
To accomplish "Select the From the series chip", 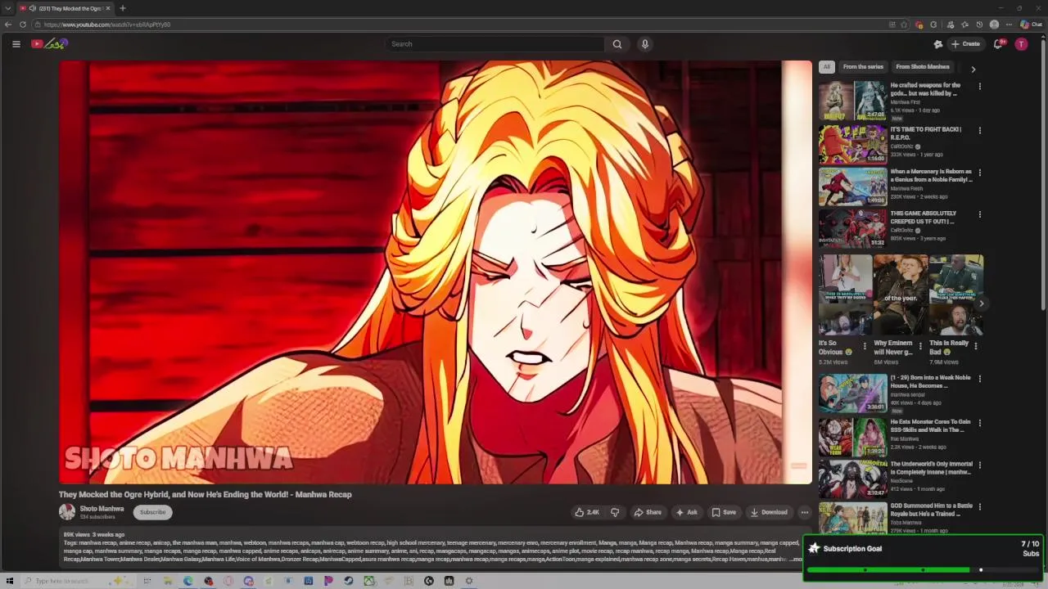I will pos(863,67).
